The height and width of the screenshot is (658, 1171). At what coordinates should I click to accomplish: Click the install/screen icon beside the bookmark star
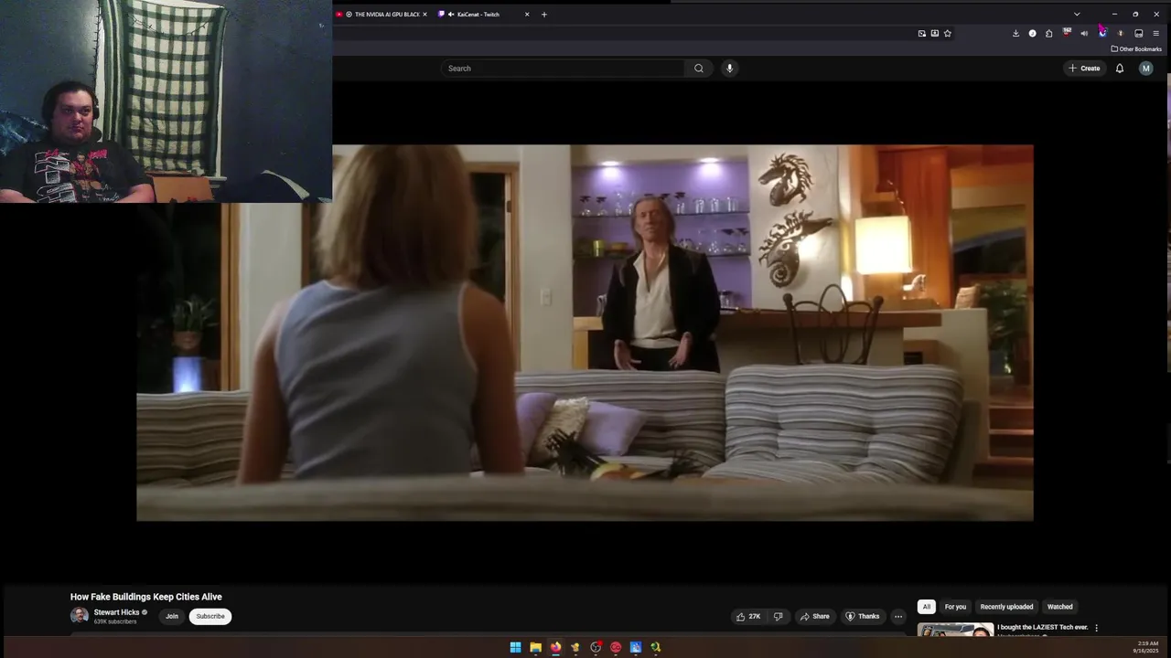[x=935, y=34]
